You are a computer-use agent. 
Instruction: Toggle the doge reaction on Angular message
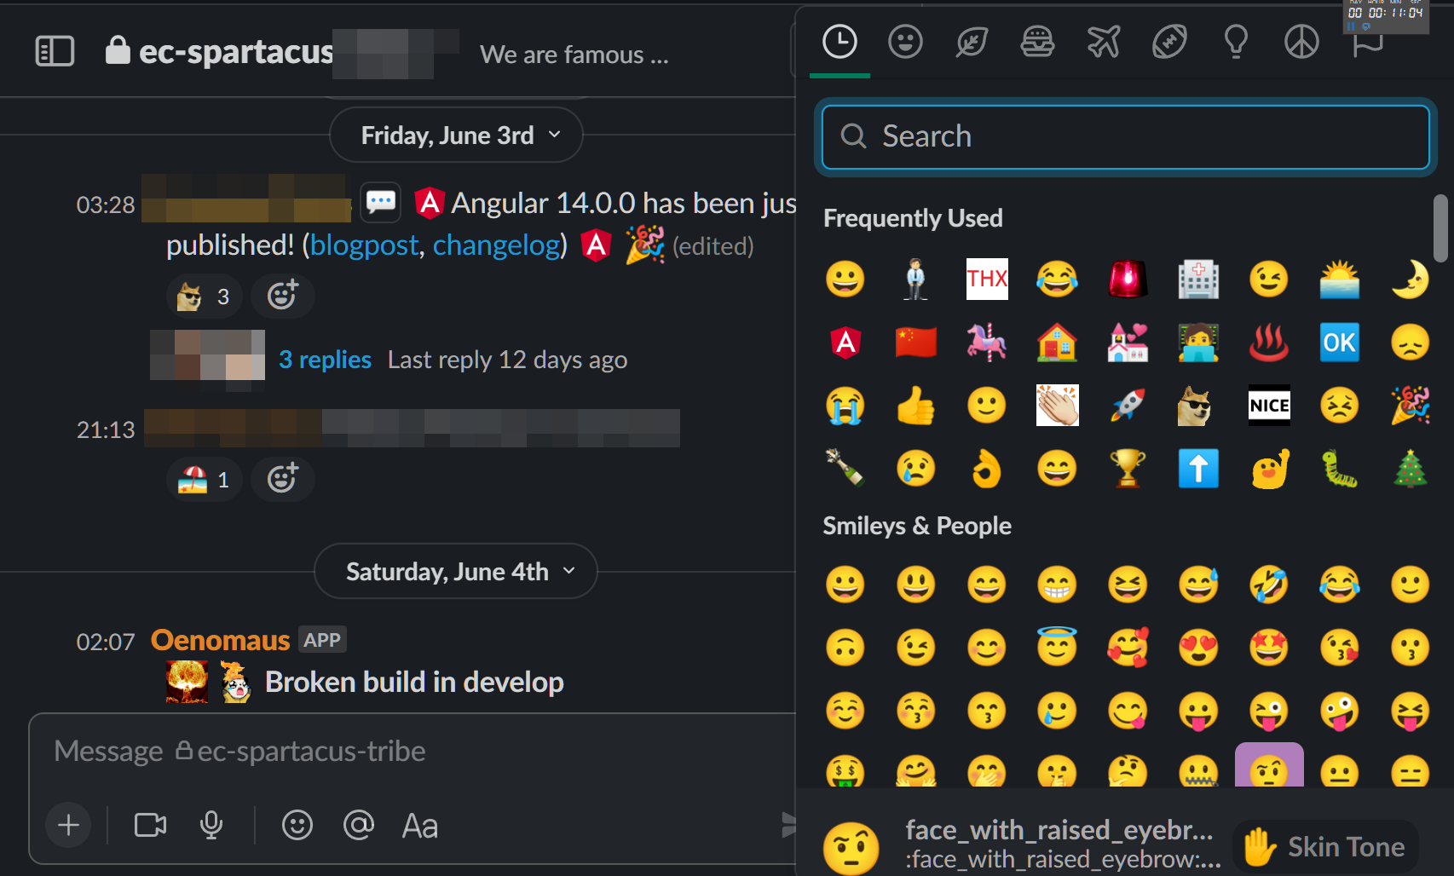[203, 296]
